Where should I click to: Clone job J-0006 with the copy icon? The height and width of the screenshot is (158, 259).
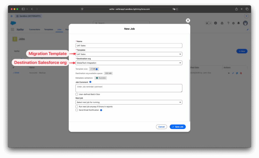click(237, 73)
